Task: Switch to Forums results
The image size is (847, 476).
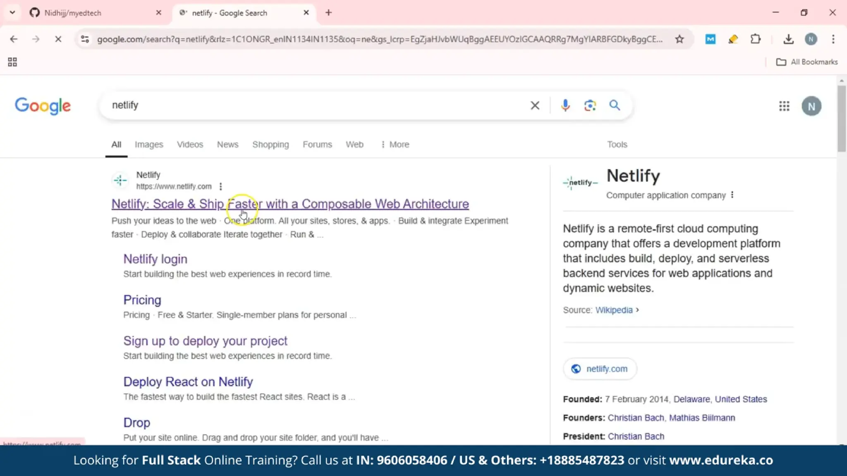Action: (317, 145)
